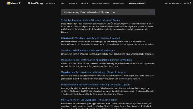Viewport: 193px width, 109px height.
Task: Expand the Ressourcen dropdown menu
Action: click(x=118, y=3)
